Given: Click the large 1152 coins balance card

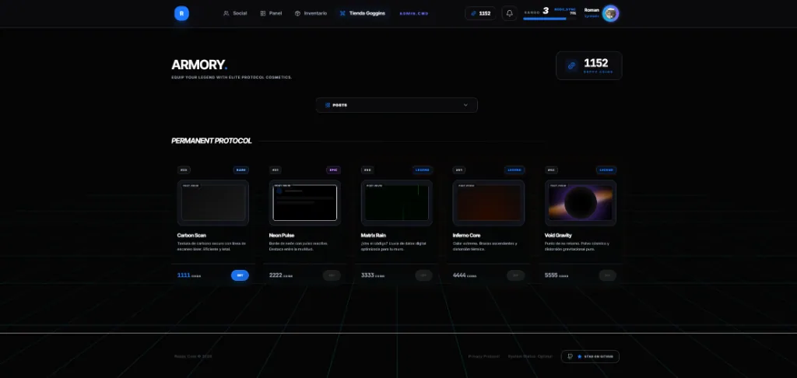Looking at the screenshot, I should point(588,65).
